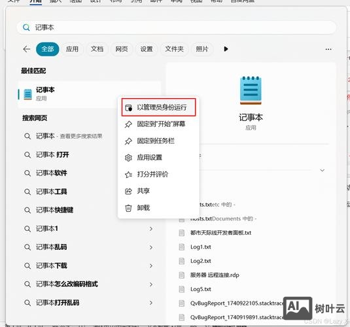Click share icon beside 共享
350x327 pixels.
(x=128, y=191)
